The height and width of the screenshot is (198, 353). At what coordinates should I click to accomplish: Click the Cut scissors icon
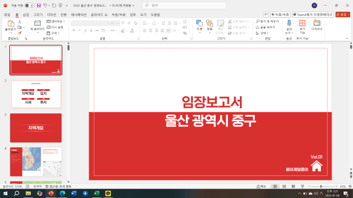(20, 21)
